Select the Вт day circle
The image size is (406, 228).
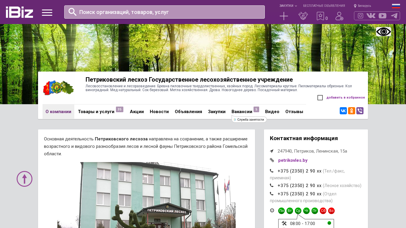[x=290, y=211]
